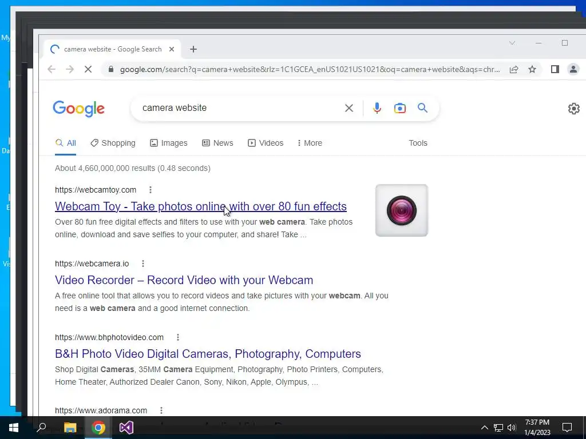Viewport: 586px width, 439px height.
Task: Click the Chrome address bar URL
Action: click(x=310, y=69)
